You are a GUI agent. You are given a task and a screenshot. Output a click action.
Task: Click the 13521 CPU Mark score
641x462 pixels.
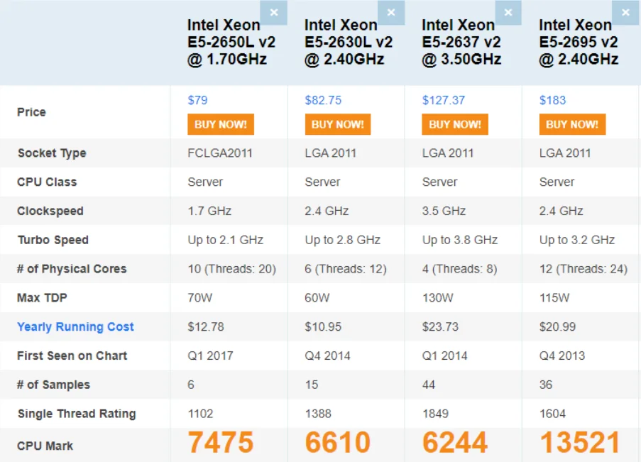click(580, 442)
